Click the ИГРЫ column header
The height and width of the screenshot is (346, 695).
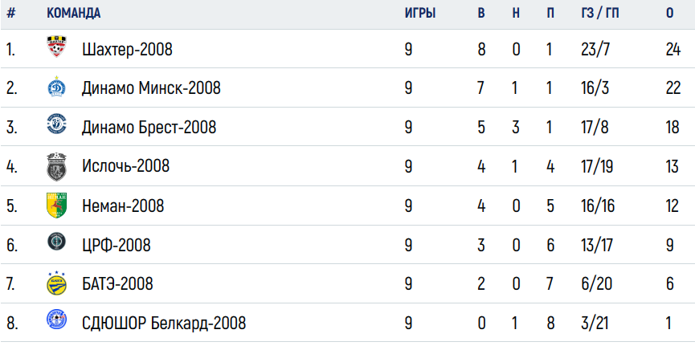[420, 14]
